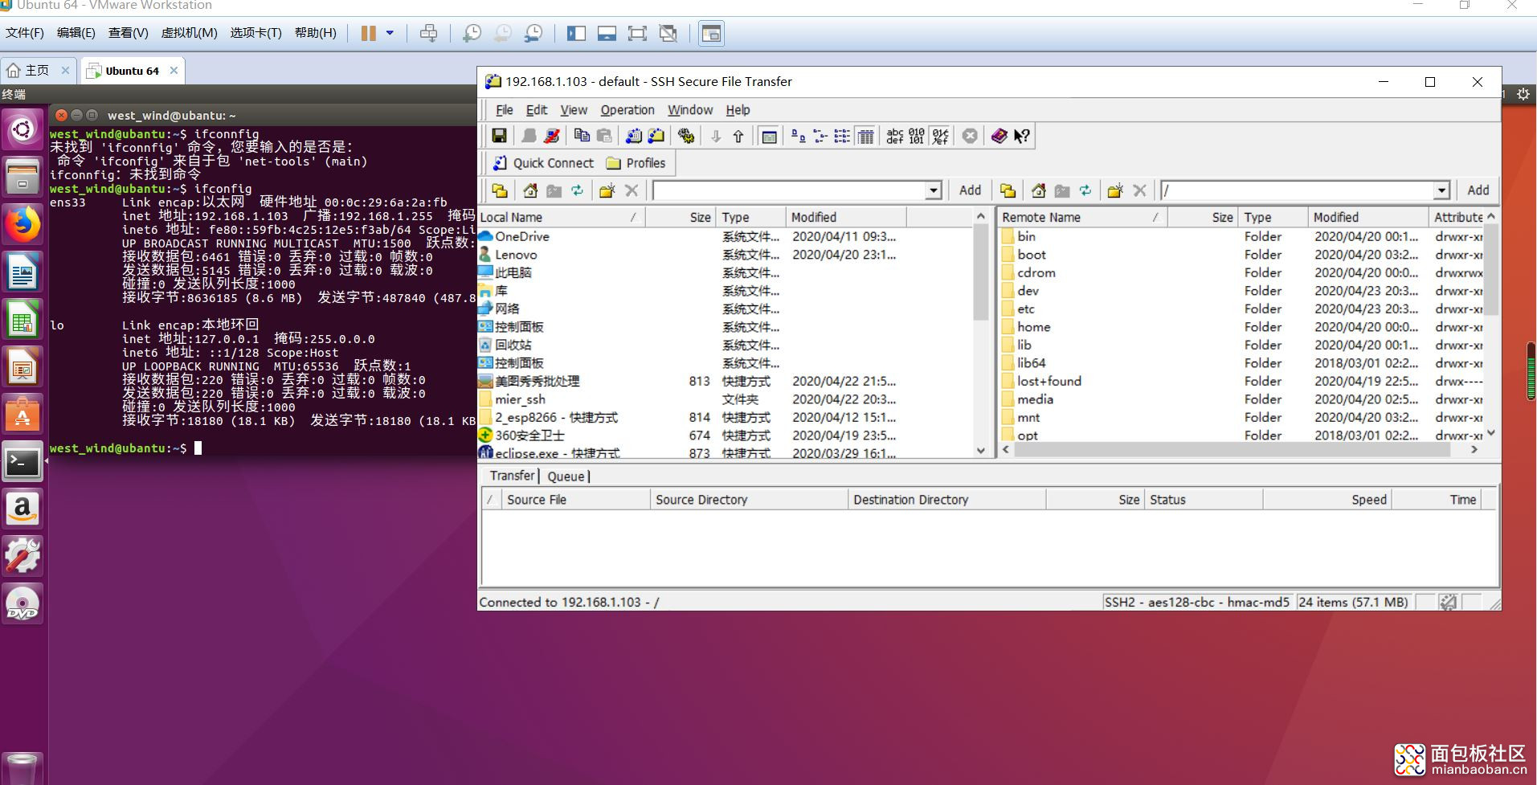The height and width of the screenshot is (785, 1537).
Task: Select lost+found folder in remote pane
Action: point(1049,382)
